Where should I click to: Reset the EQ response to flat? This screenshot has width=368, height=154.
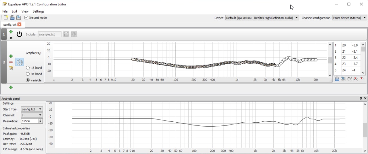362,79
